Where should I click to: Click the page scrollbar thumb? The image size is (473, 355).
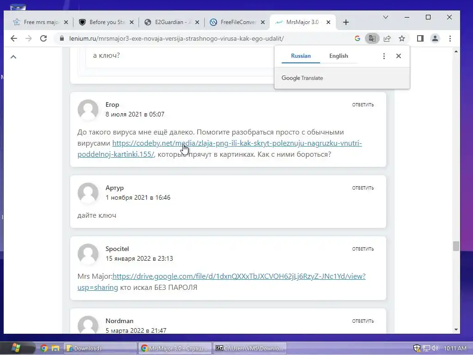pyautogui.click(x=456, y=246)
